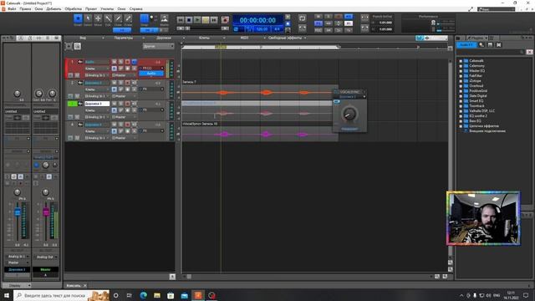Click the blue console channel fader
The height and width of the screenshot is (301, 535).
pos(18,212)
